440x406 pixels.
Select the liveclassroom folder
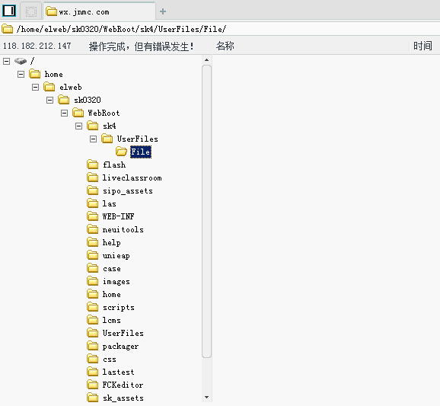(x=132, y=178)
